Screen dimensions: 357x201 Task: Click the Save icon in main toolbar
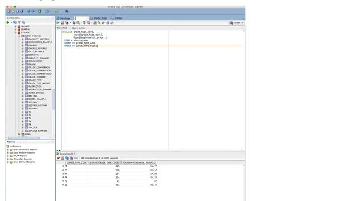click(17, 11)
